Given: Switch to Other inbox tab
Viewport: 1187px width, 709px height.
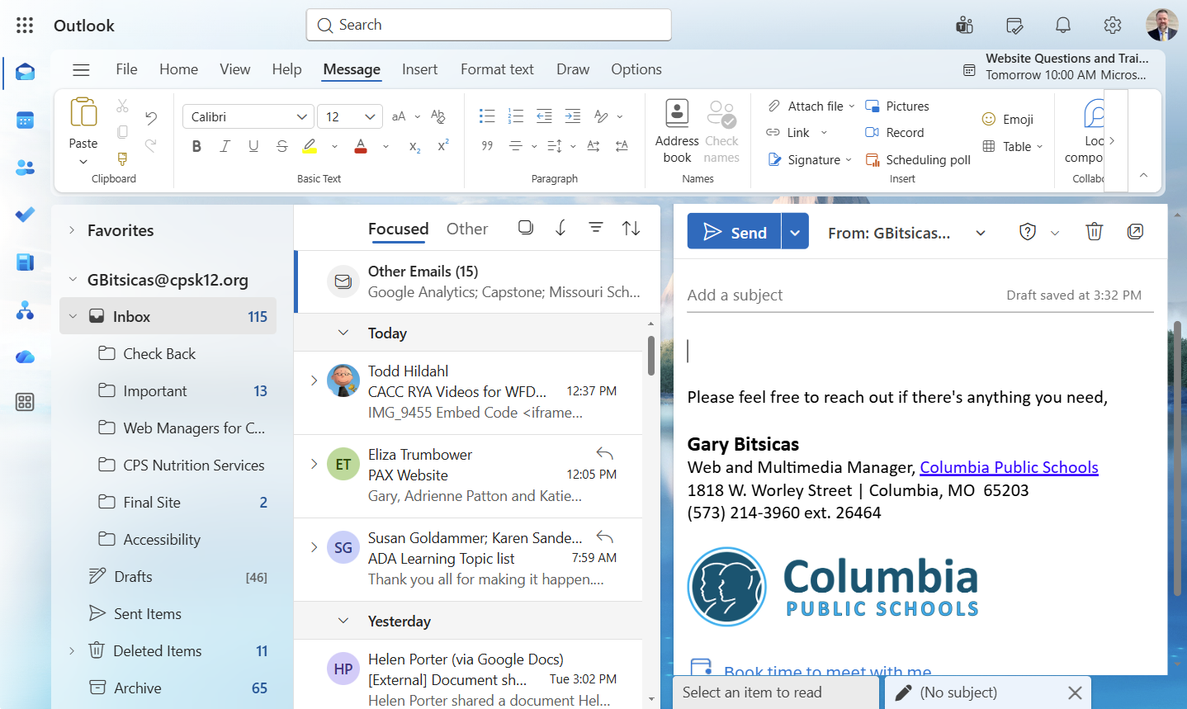Looking at the screenshot, I should tap(467, 229).
